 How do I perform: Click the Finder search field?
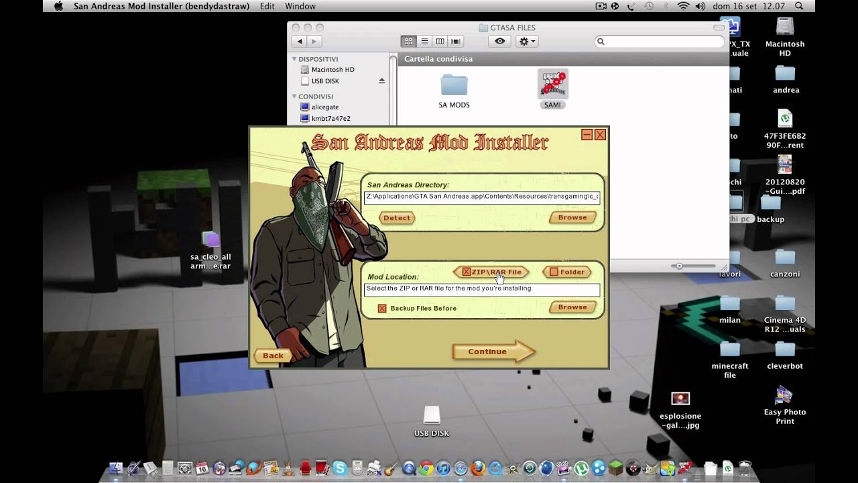pyautogui.click(x=660, y=42)
